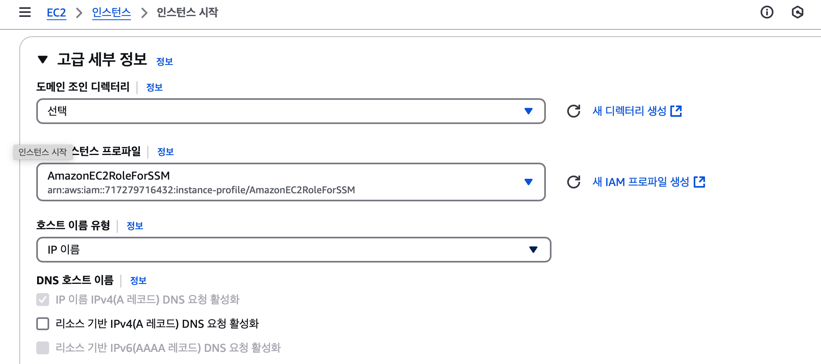Navigate to 인스턴스 breadcrumb link
This screenshot has height=364, width=821.
(x=111, y=13)
